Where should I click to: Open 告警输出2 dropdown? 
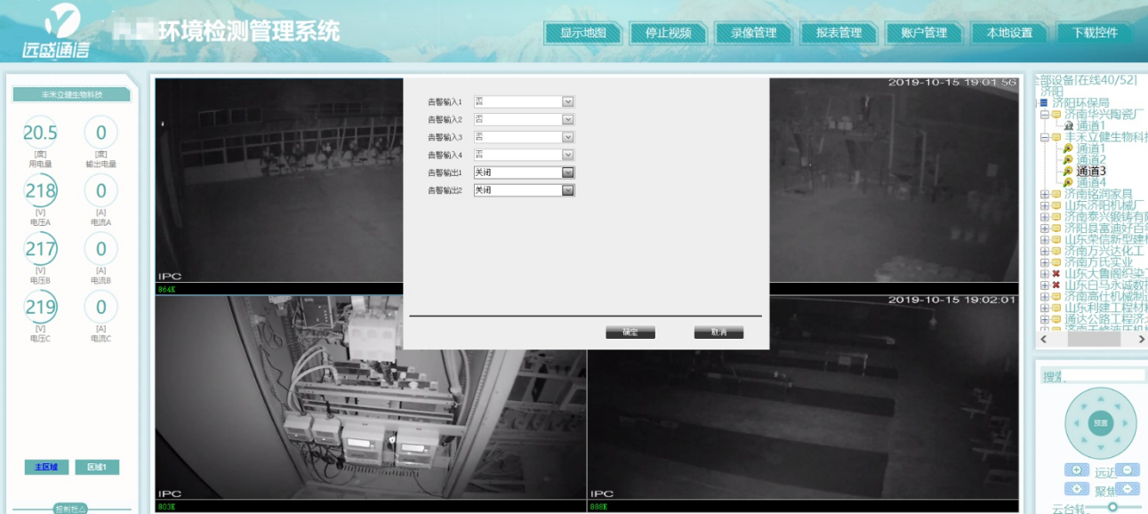(567, 190)
